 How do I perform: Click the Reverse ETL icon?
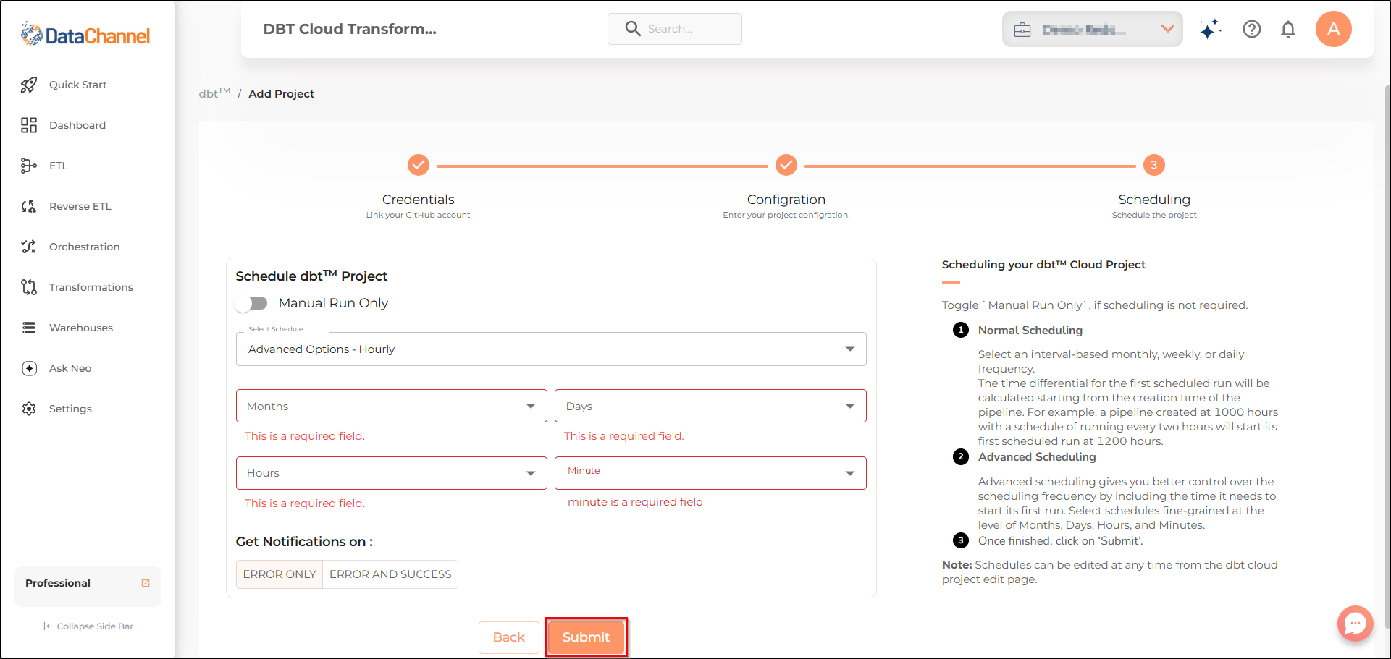(x=29, y=206)
